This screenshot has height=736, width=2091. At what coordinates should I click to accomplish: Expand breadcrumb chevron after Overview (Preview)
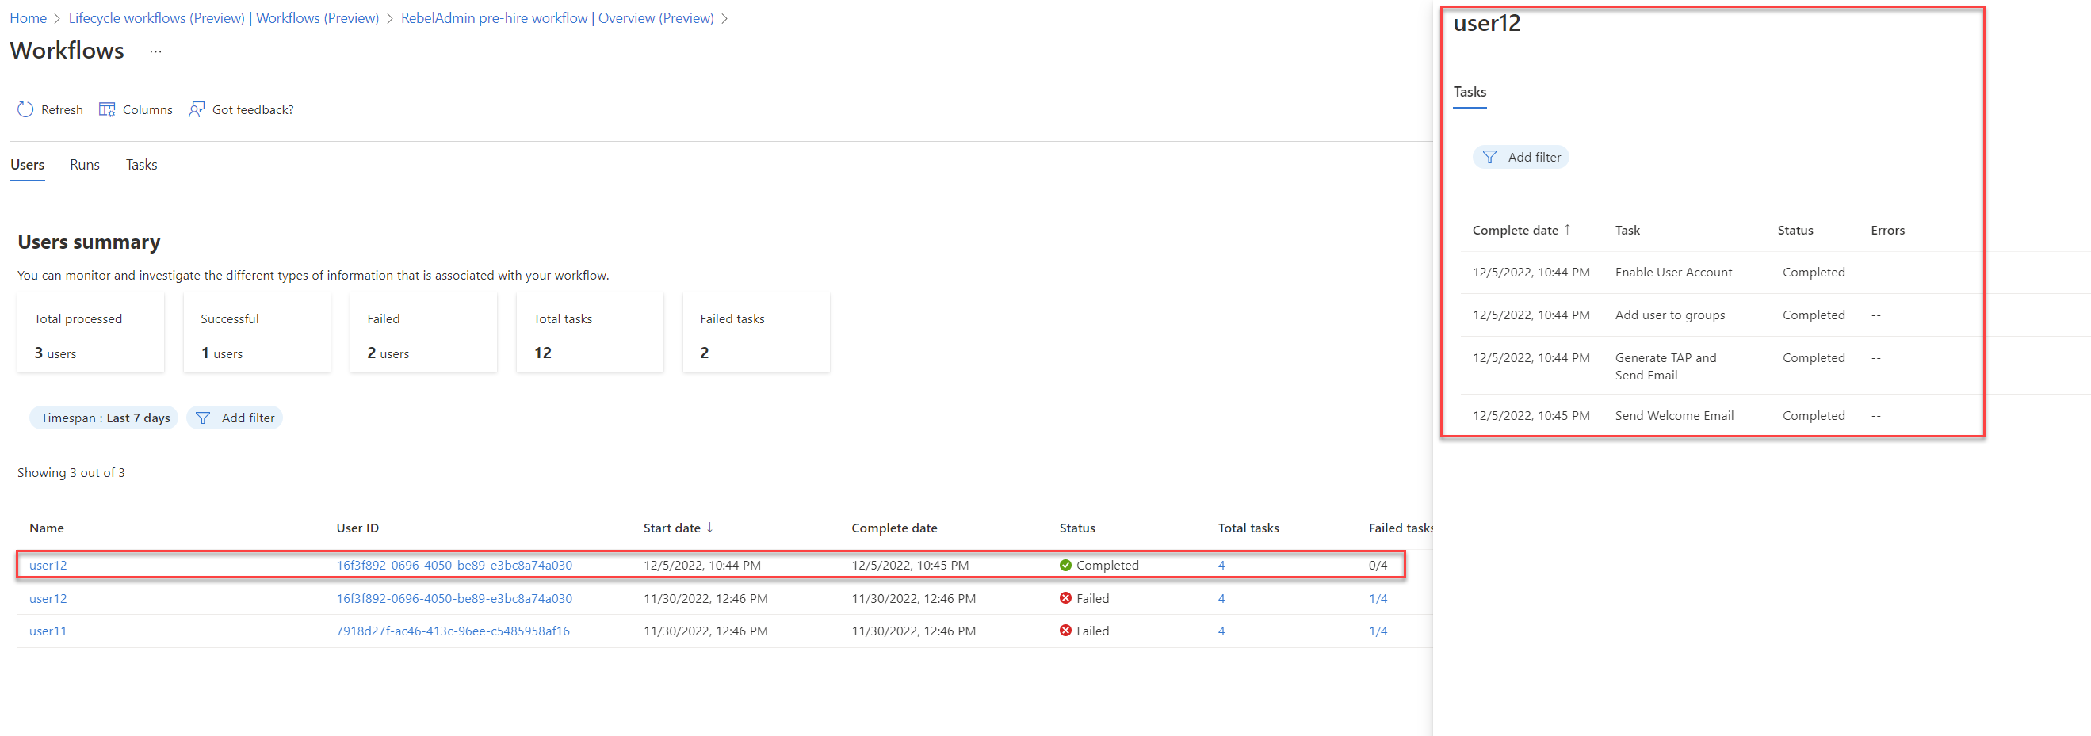pos(724,19)
